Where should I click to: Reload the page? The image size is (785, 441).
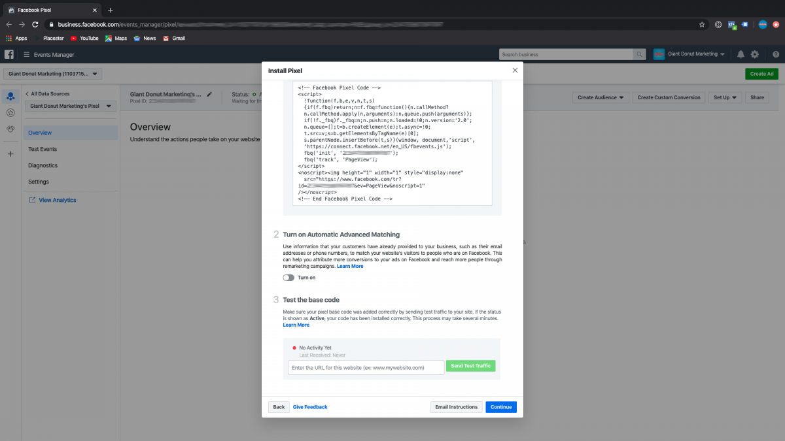point(35,24)
